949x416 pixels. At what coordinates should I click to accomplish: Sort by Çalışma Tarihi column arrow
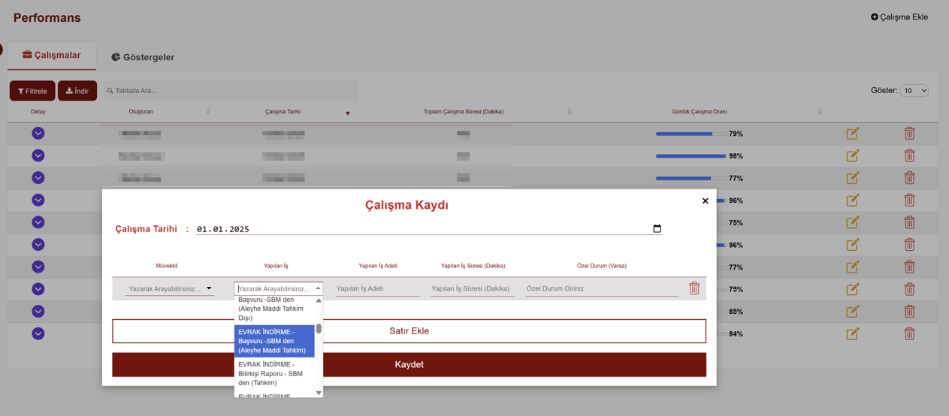pyautogui.click(x=347, y=113)
